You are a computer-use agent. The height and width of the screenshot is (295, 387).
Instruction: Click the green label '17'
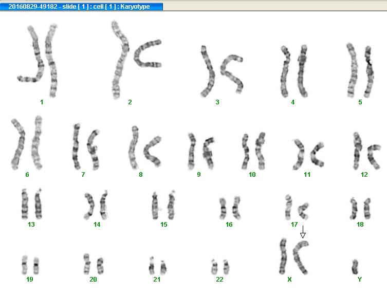pos(294,225)
